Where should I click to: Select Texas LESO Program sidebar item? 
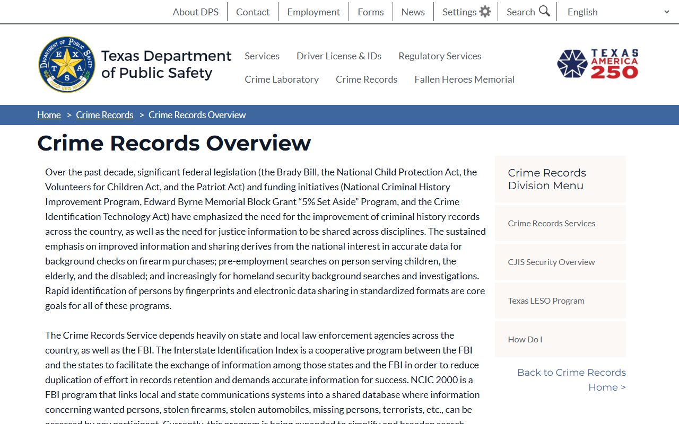click(560, 301)
